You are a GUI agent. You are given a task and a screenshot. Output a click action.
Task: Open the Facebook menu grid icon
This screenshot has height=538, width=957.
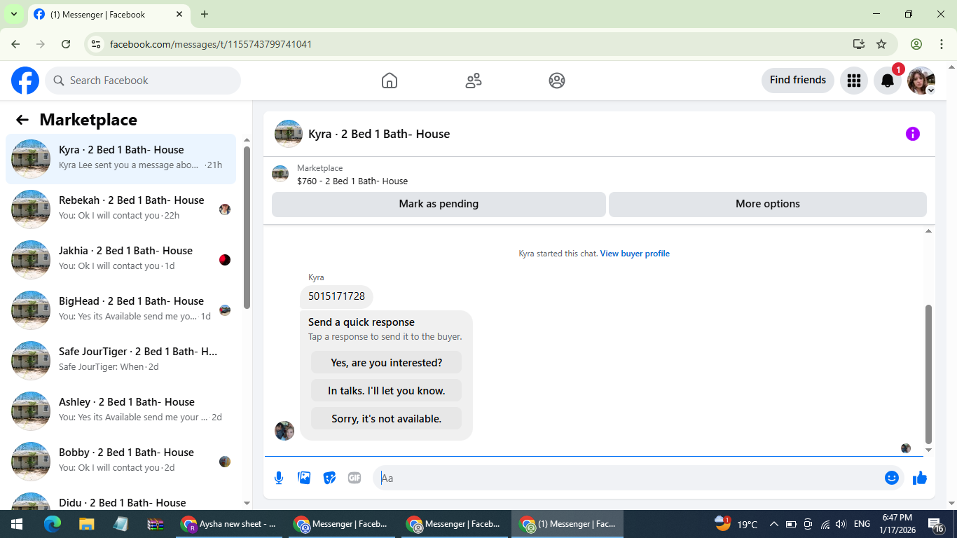point(853,81)
